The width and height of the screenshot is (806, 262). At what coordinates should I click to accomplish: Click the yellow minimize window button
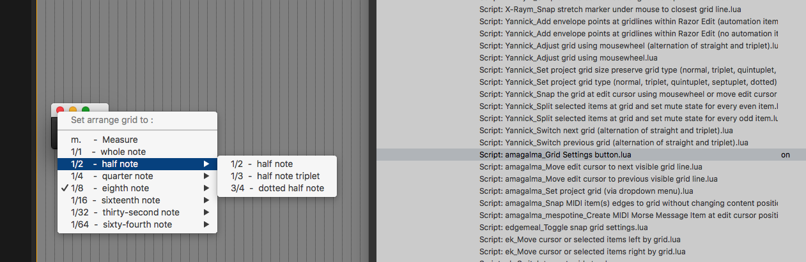click(73, 110)
